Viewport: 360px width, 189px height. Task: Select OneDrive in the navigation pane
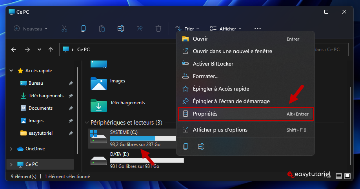[35, 149]
